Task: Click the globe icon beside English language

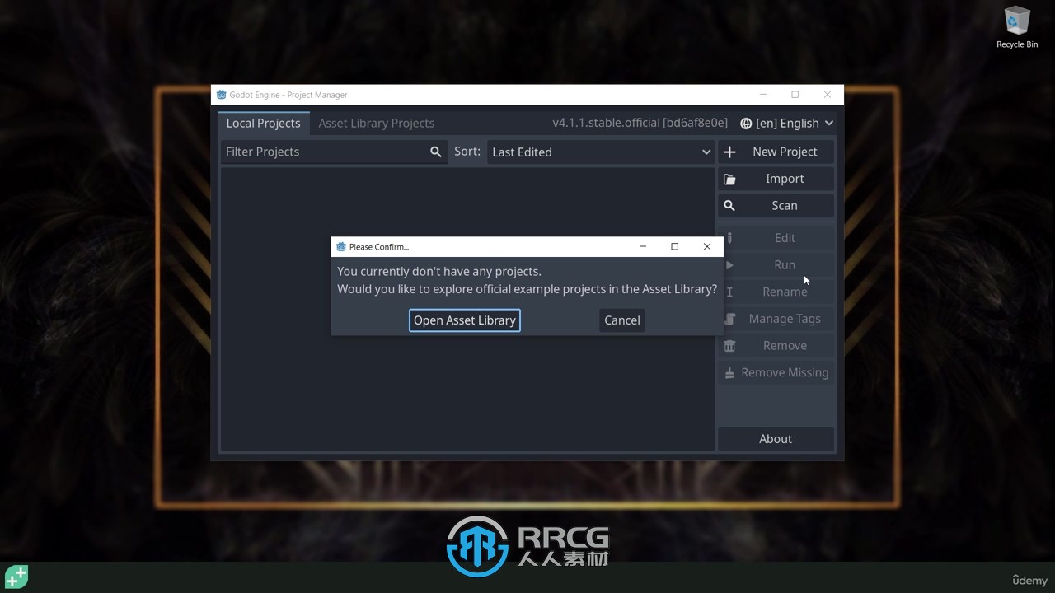Action: pyautogui.click(x=746, y=124)
